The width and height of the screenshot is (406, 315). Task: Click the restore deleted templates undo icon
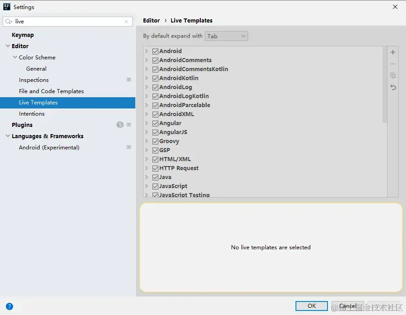(393, 87)
